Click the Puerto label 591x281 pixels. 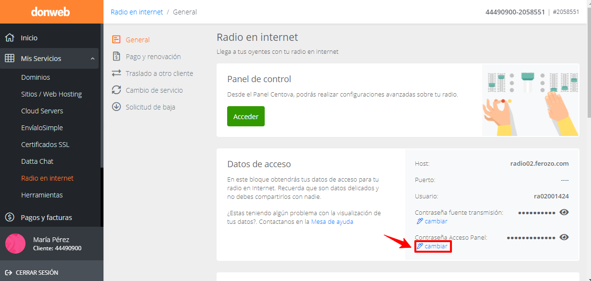[x=425, y=180]
